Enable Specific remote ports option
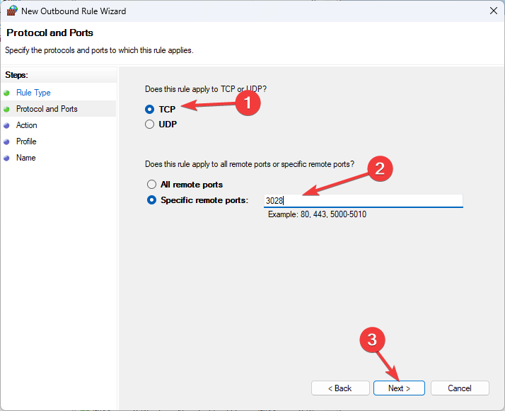 point(151,200)
